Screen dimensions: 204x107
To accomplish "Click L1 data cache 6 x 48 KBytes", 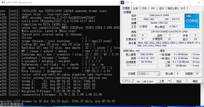I will [x=181, y=54].
